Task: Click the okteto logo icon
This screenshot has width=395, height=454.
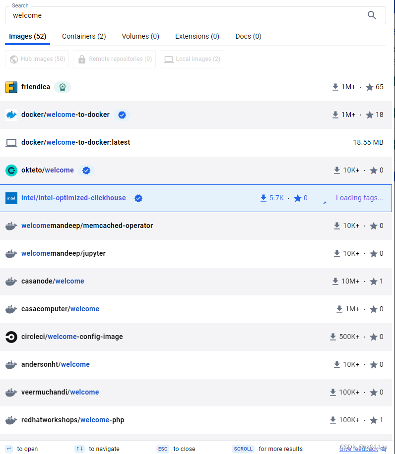Action: (11, 170)
